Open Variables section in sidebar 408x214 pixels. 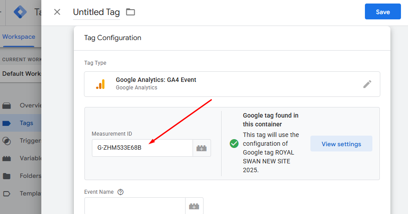point(21,158)
